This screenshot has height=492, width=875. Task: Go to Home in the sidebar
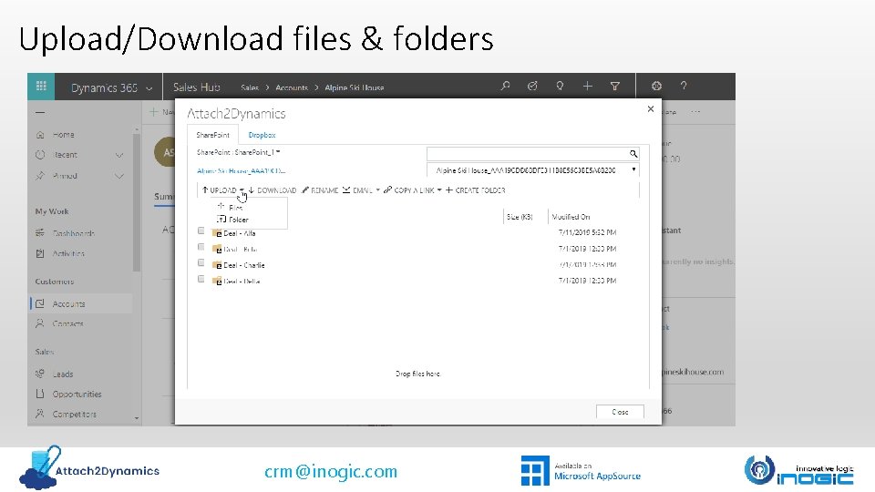tap(63, 135)
